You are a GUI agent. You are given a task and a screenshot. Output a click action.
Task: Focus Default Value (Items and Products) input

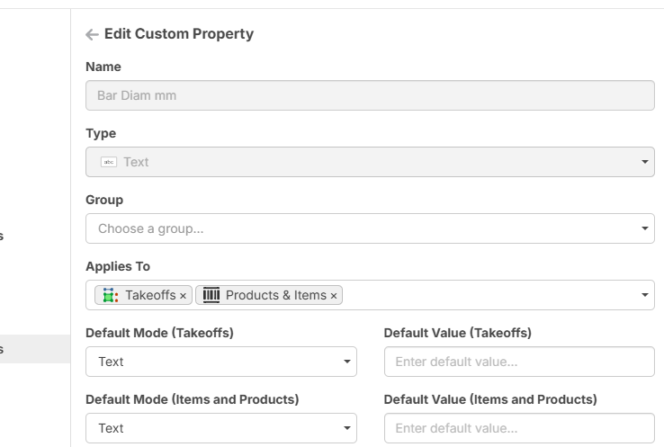[518, 428]
